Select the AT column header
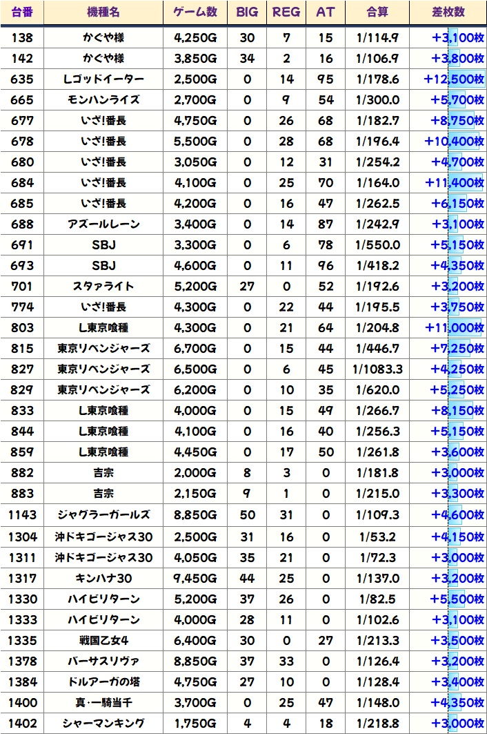This screenshot has width=487, height=734. point(325,12)
